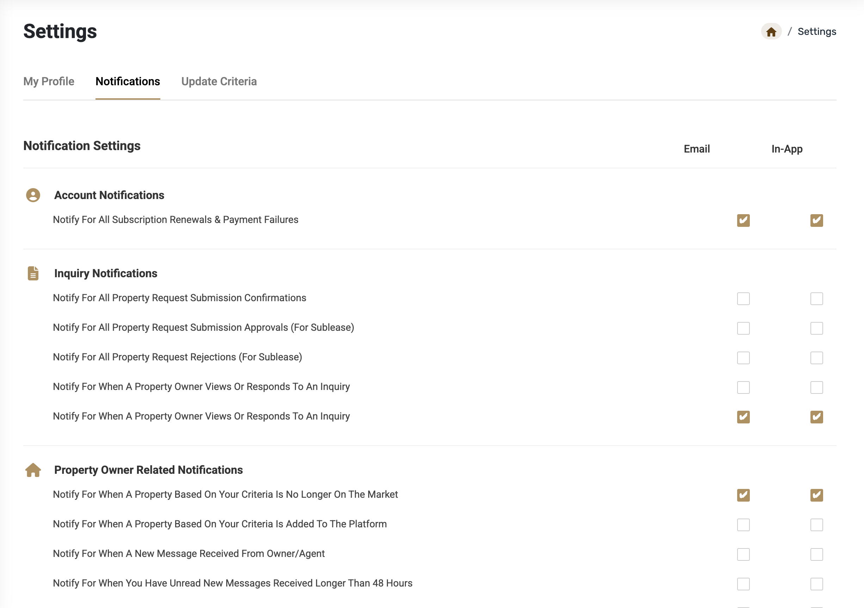This screenshot has height=608, width=864.
Task: Select the Notifications tab
Action: click(x=128, y=82)
